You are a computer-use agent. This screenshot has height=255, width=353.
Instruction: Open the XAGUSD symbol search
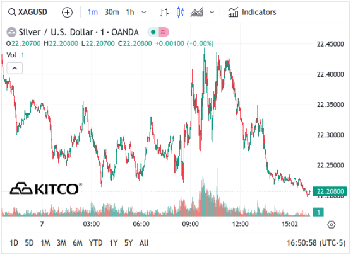(x=28, y=12)
